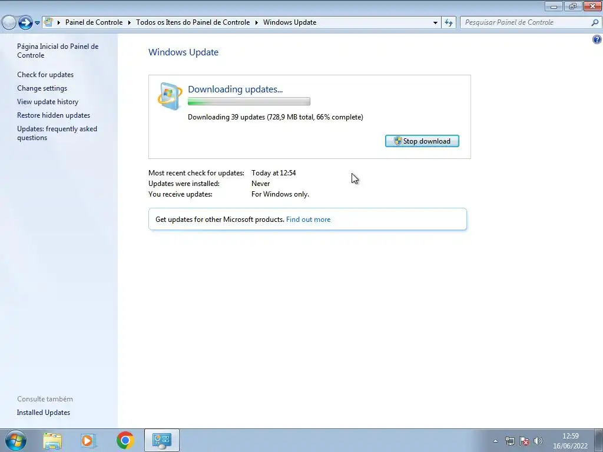Viewport: 603px width, 452px height.
Task: Click the network tray icon
Action: [509, 441]
